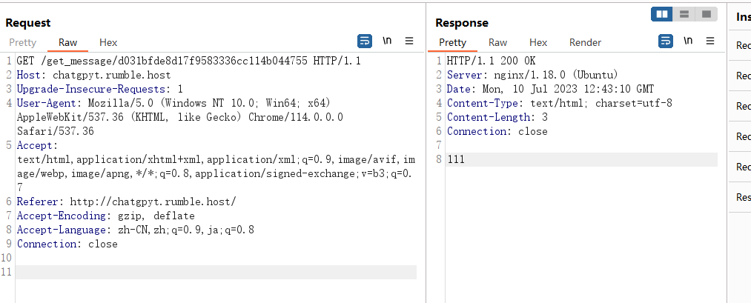Click the empty line 11 in request editor
Screen dimensions: 751x303
click(216, 273)
